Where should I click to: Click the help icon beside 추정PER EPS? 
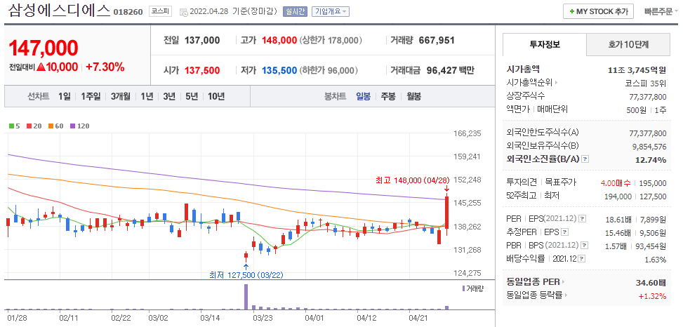pyautogui.click(x=565, y=232)
